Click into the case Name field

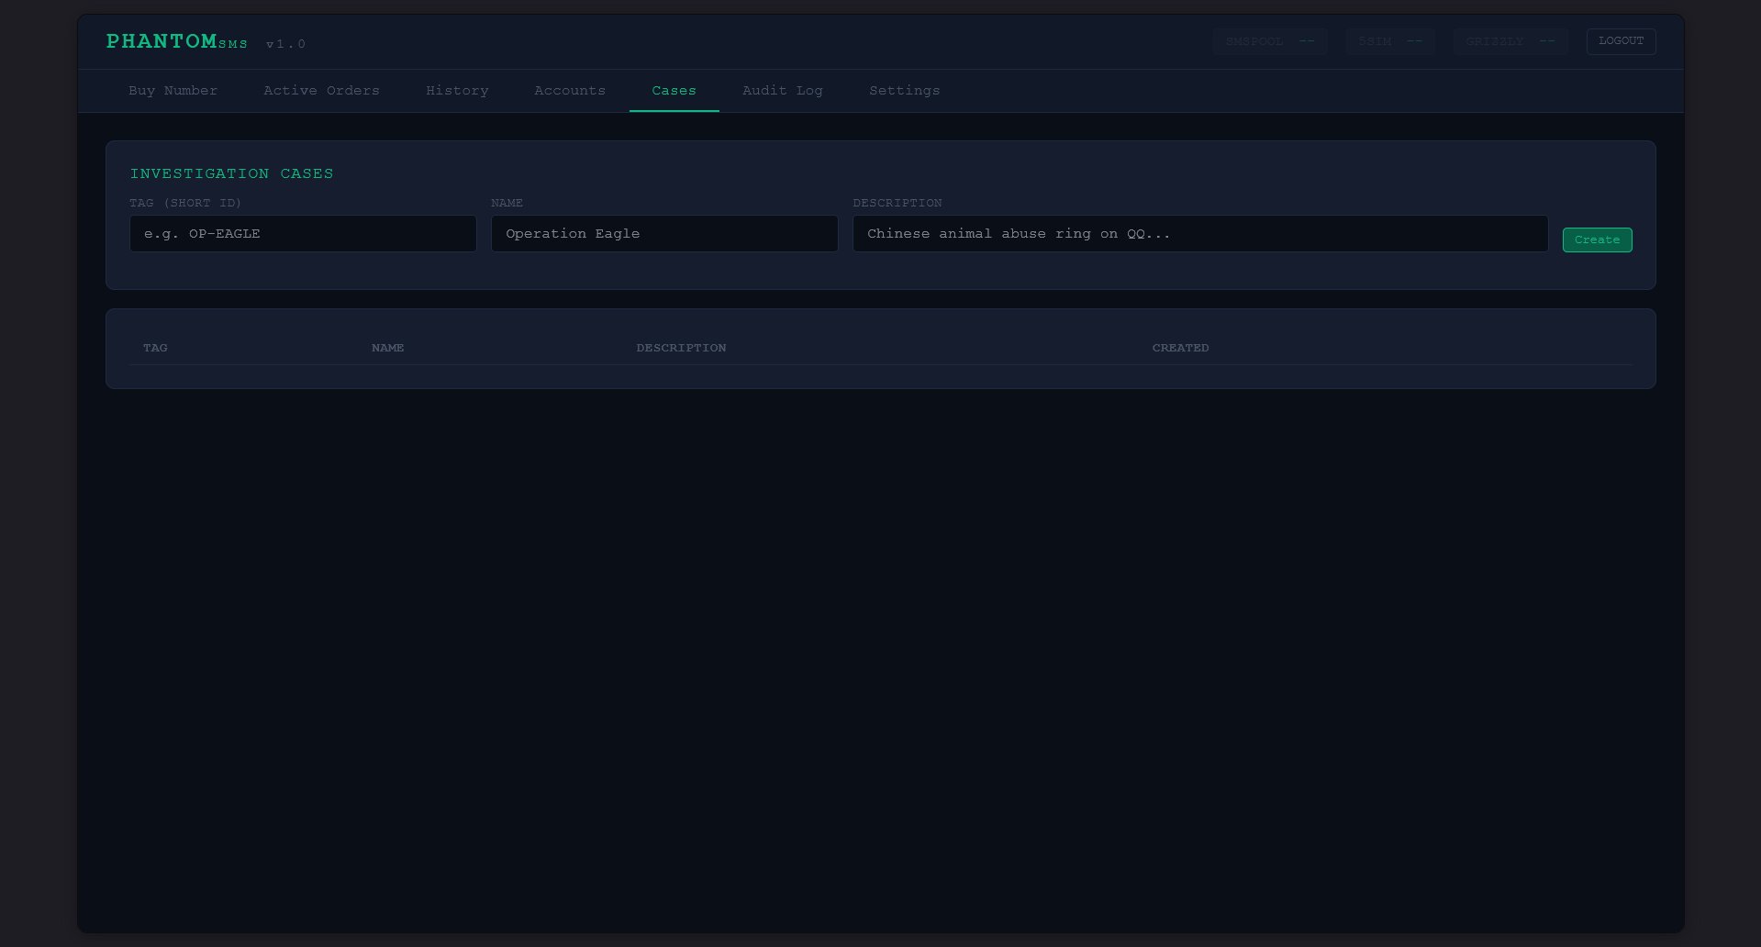click(663, 234)
